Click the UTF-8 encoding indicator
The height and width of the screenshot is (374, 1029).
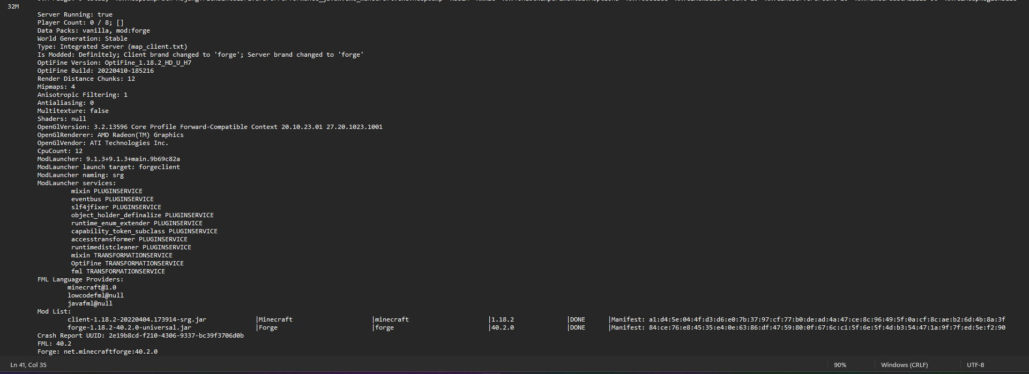975,365
